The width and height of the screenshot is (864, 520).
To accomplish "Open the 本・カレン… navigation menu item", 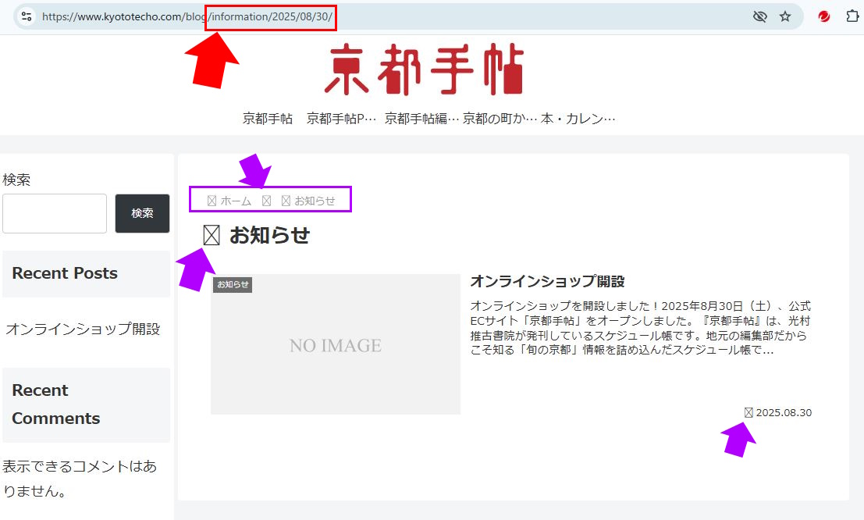I will [x=578, y=119].
